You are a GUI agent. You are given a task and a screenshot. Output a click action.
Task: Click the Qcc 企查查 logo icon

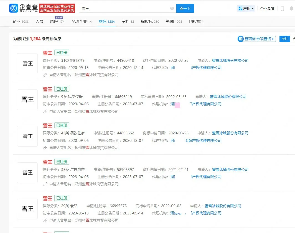pyautogui.click(x=14, y=8)
